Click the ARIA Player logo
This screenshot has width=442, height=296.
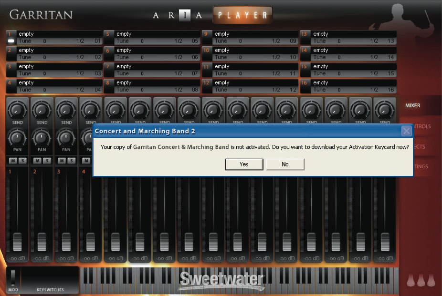(x=212, y=15)
